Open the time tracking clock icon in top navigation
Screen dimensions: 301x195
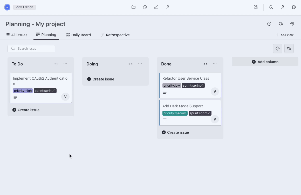click(145, 7)
